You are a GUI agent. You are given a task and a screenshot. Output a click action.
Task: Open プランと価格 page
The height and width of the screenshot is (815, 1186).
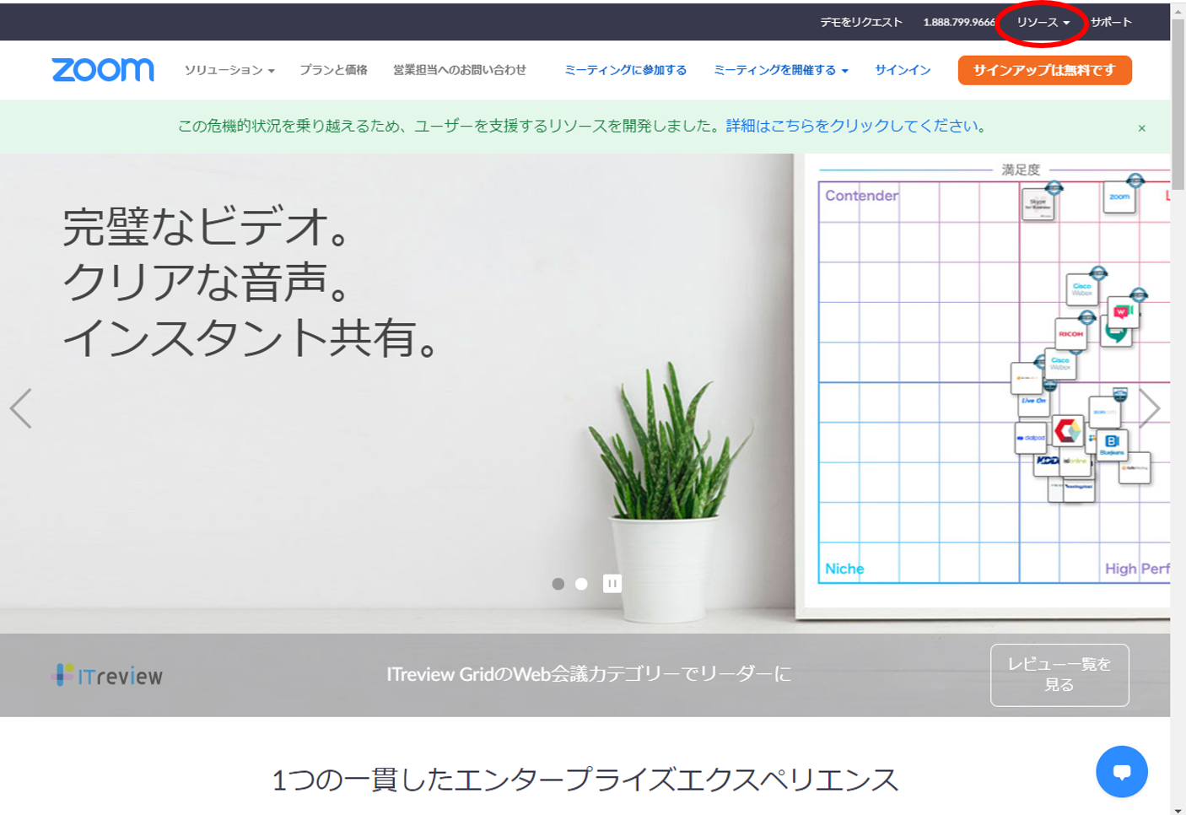click(x=333, y=70)
